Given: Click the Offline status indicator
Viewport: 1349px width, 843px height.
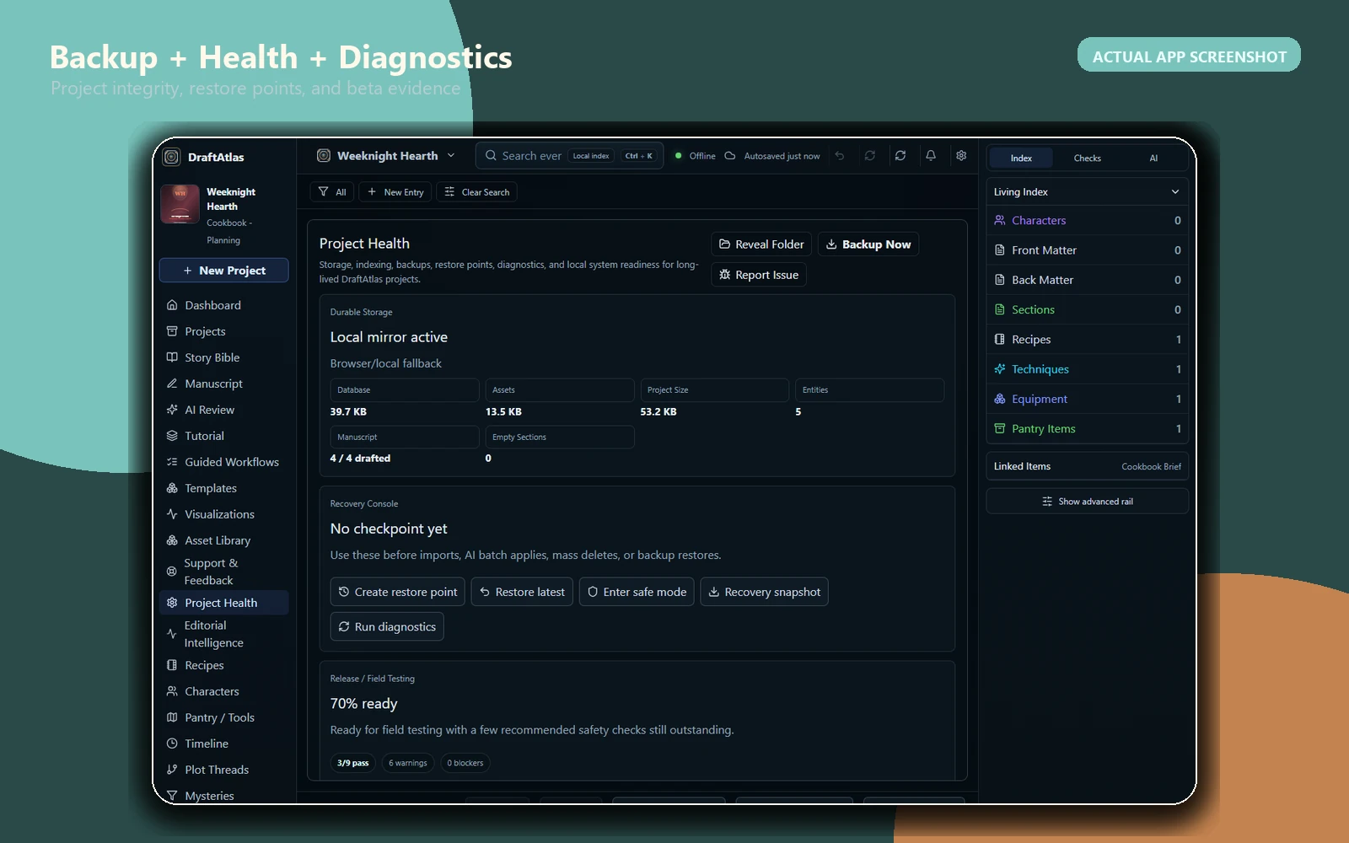Looking at the screenshot, I should click(x=696, y=156).
